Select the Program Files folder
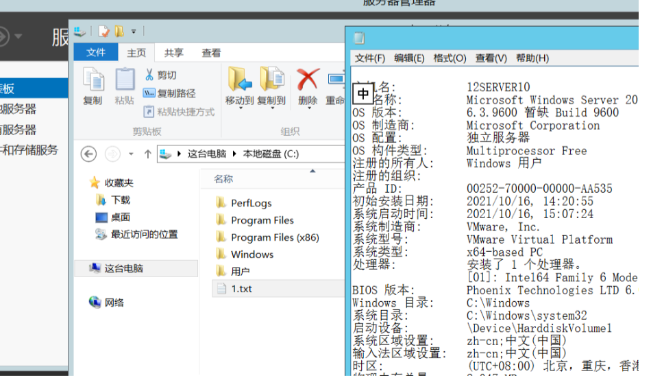 coord(262,220)
